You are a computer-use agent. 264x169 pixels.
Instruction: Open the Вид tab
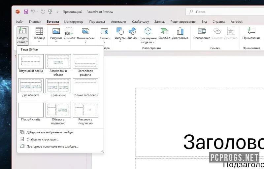204,21
